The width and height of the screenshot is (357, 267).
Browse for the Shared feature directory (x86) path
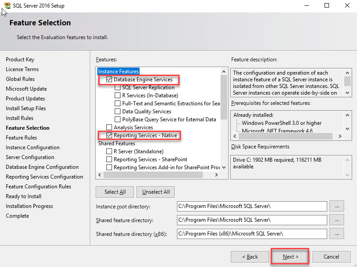337,234
